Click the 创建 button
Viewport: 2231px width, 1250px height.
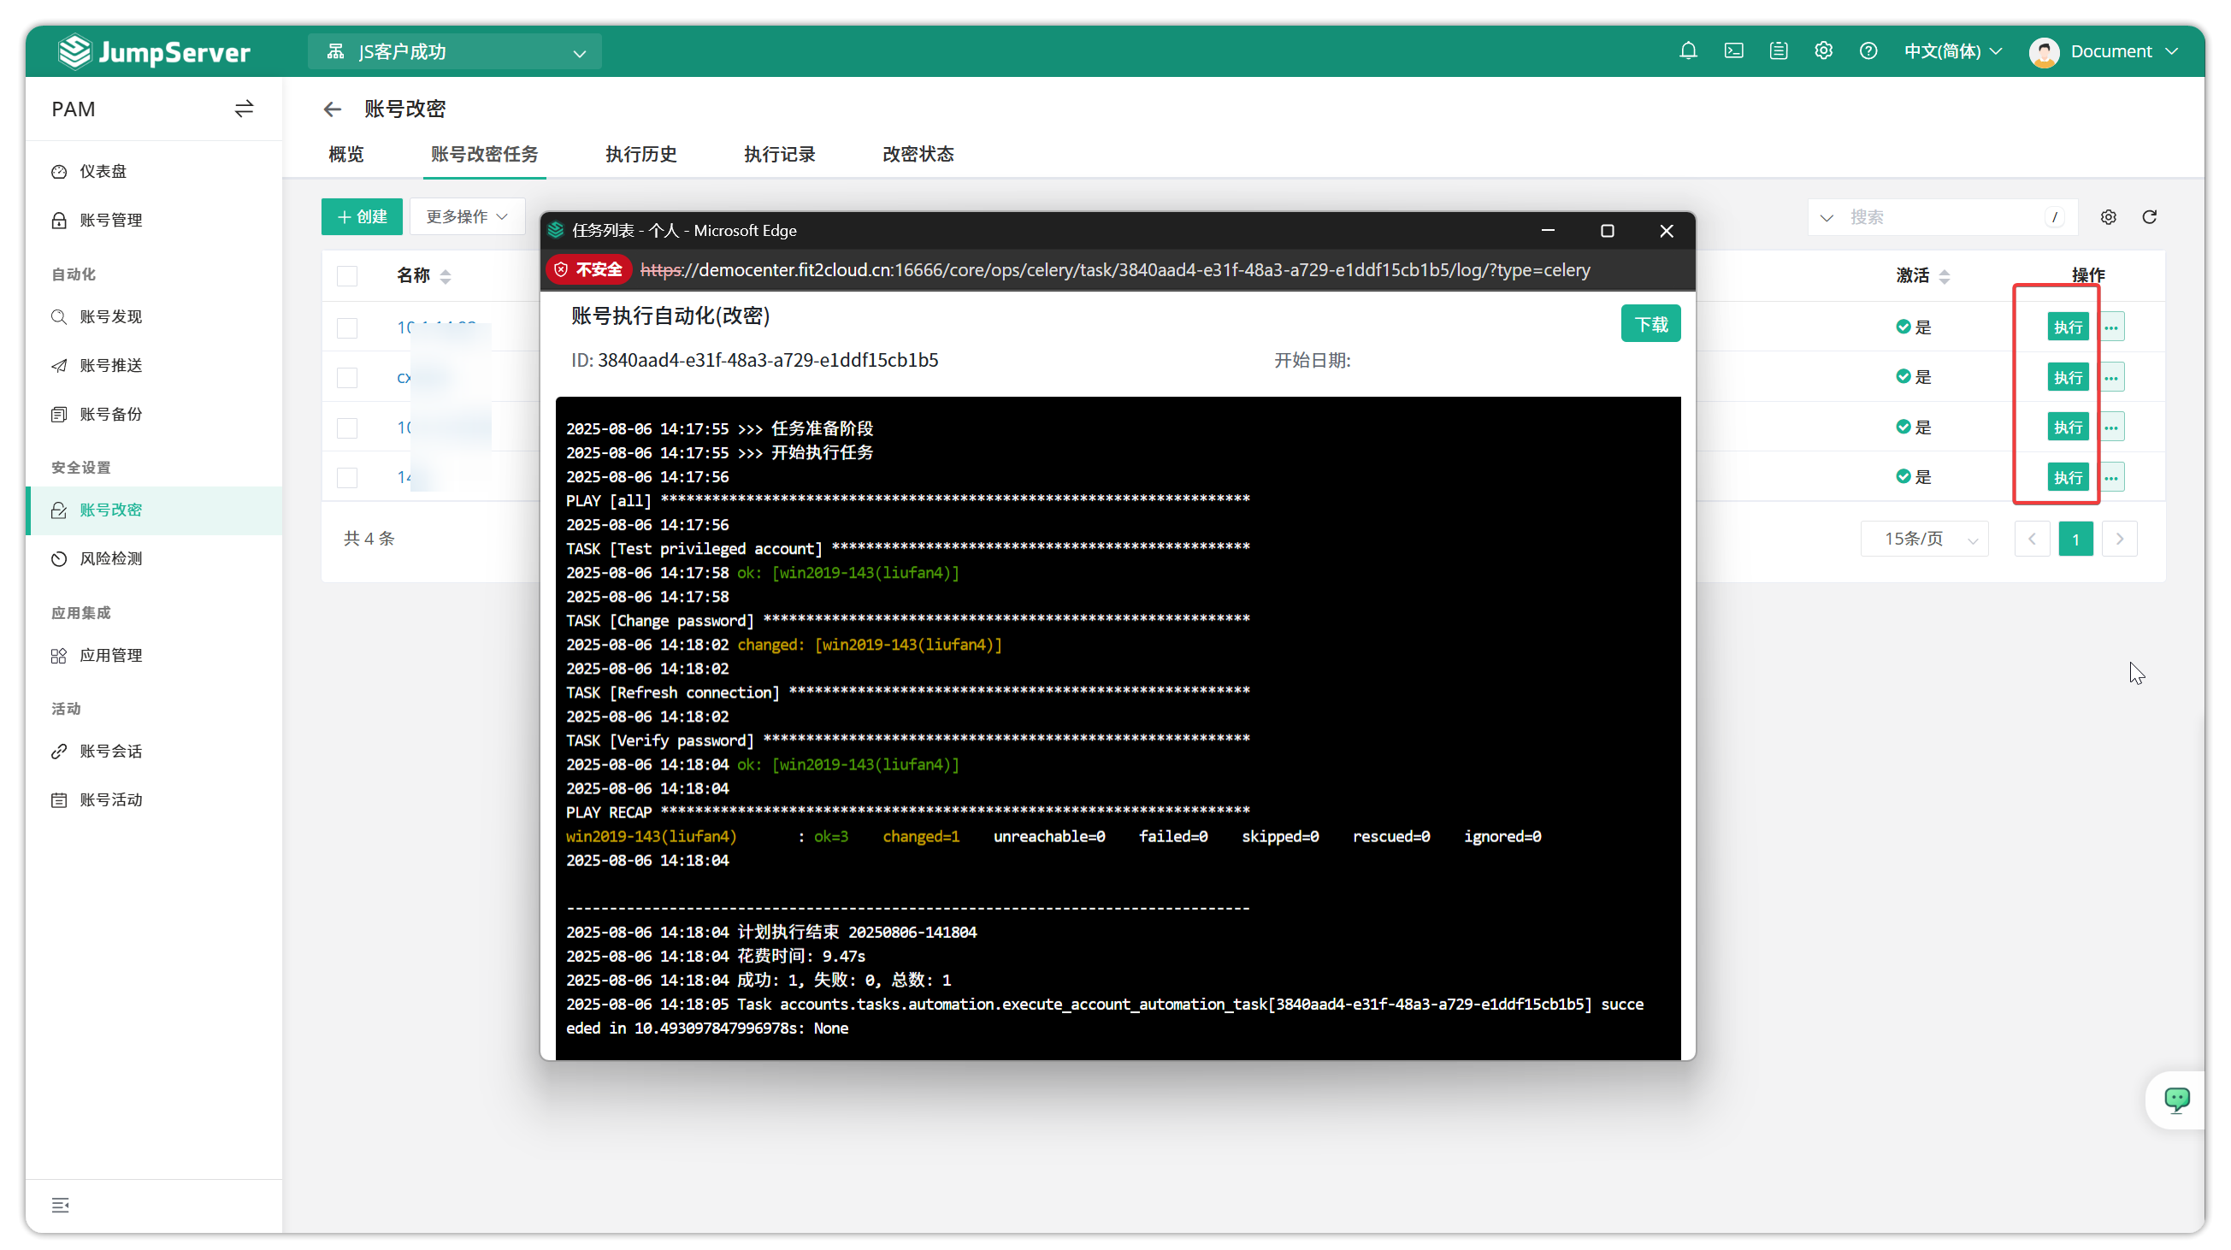(x=362, y=216)
